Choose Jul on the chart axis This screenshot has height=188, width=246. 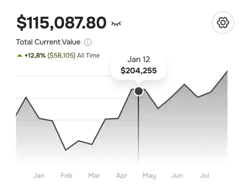pos(204,175)
